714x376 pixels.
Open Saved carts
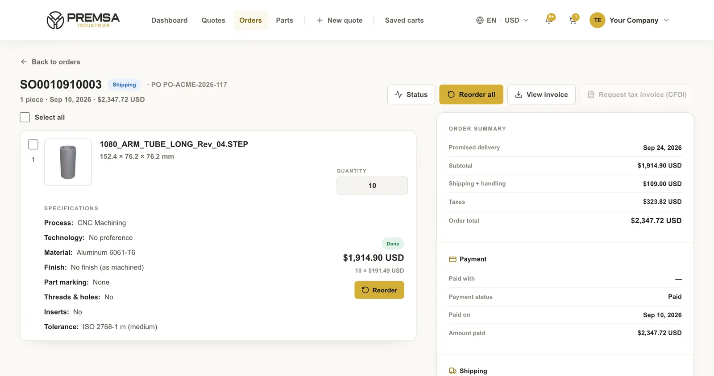tap(404, 20)
